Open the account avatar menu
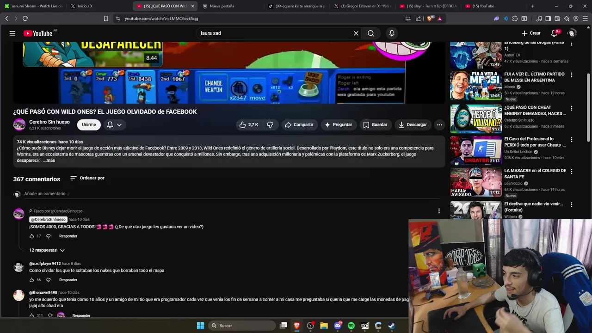The width and height of the screenshot is (592, 333). click(572, 33)
